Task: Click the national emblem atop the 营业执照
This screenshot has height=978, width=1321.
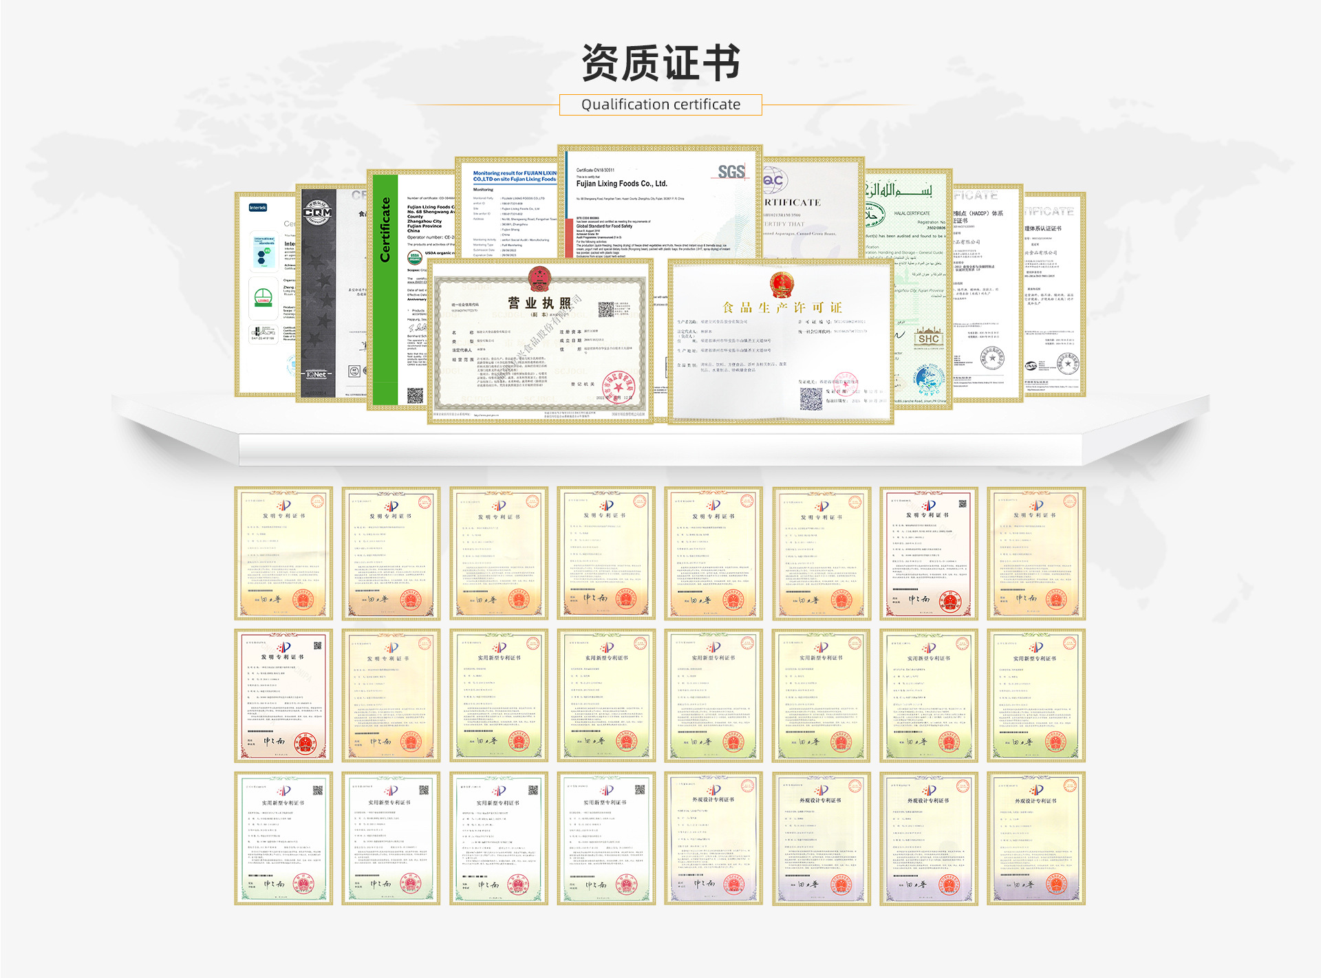Action: coord(540,279)
